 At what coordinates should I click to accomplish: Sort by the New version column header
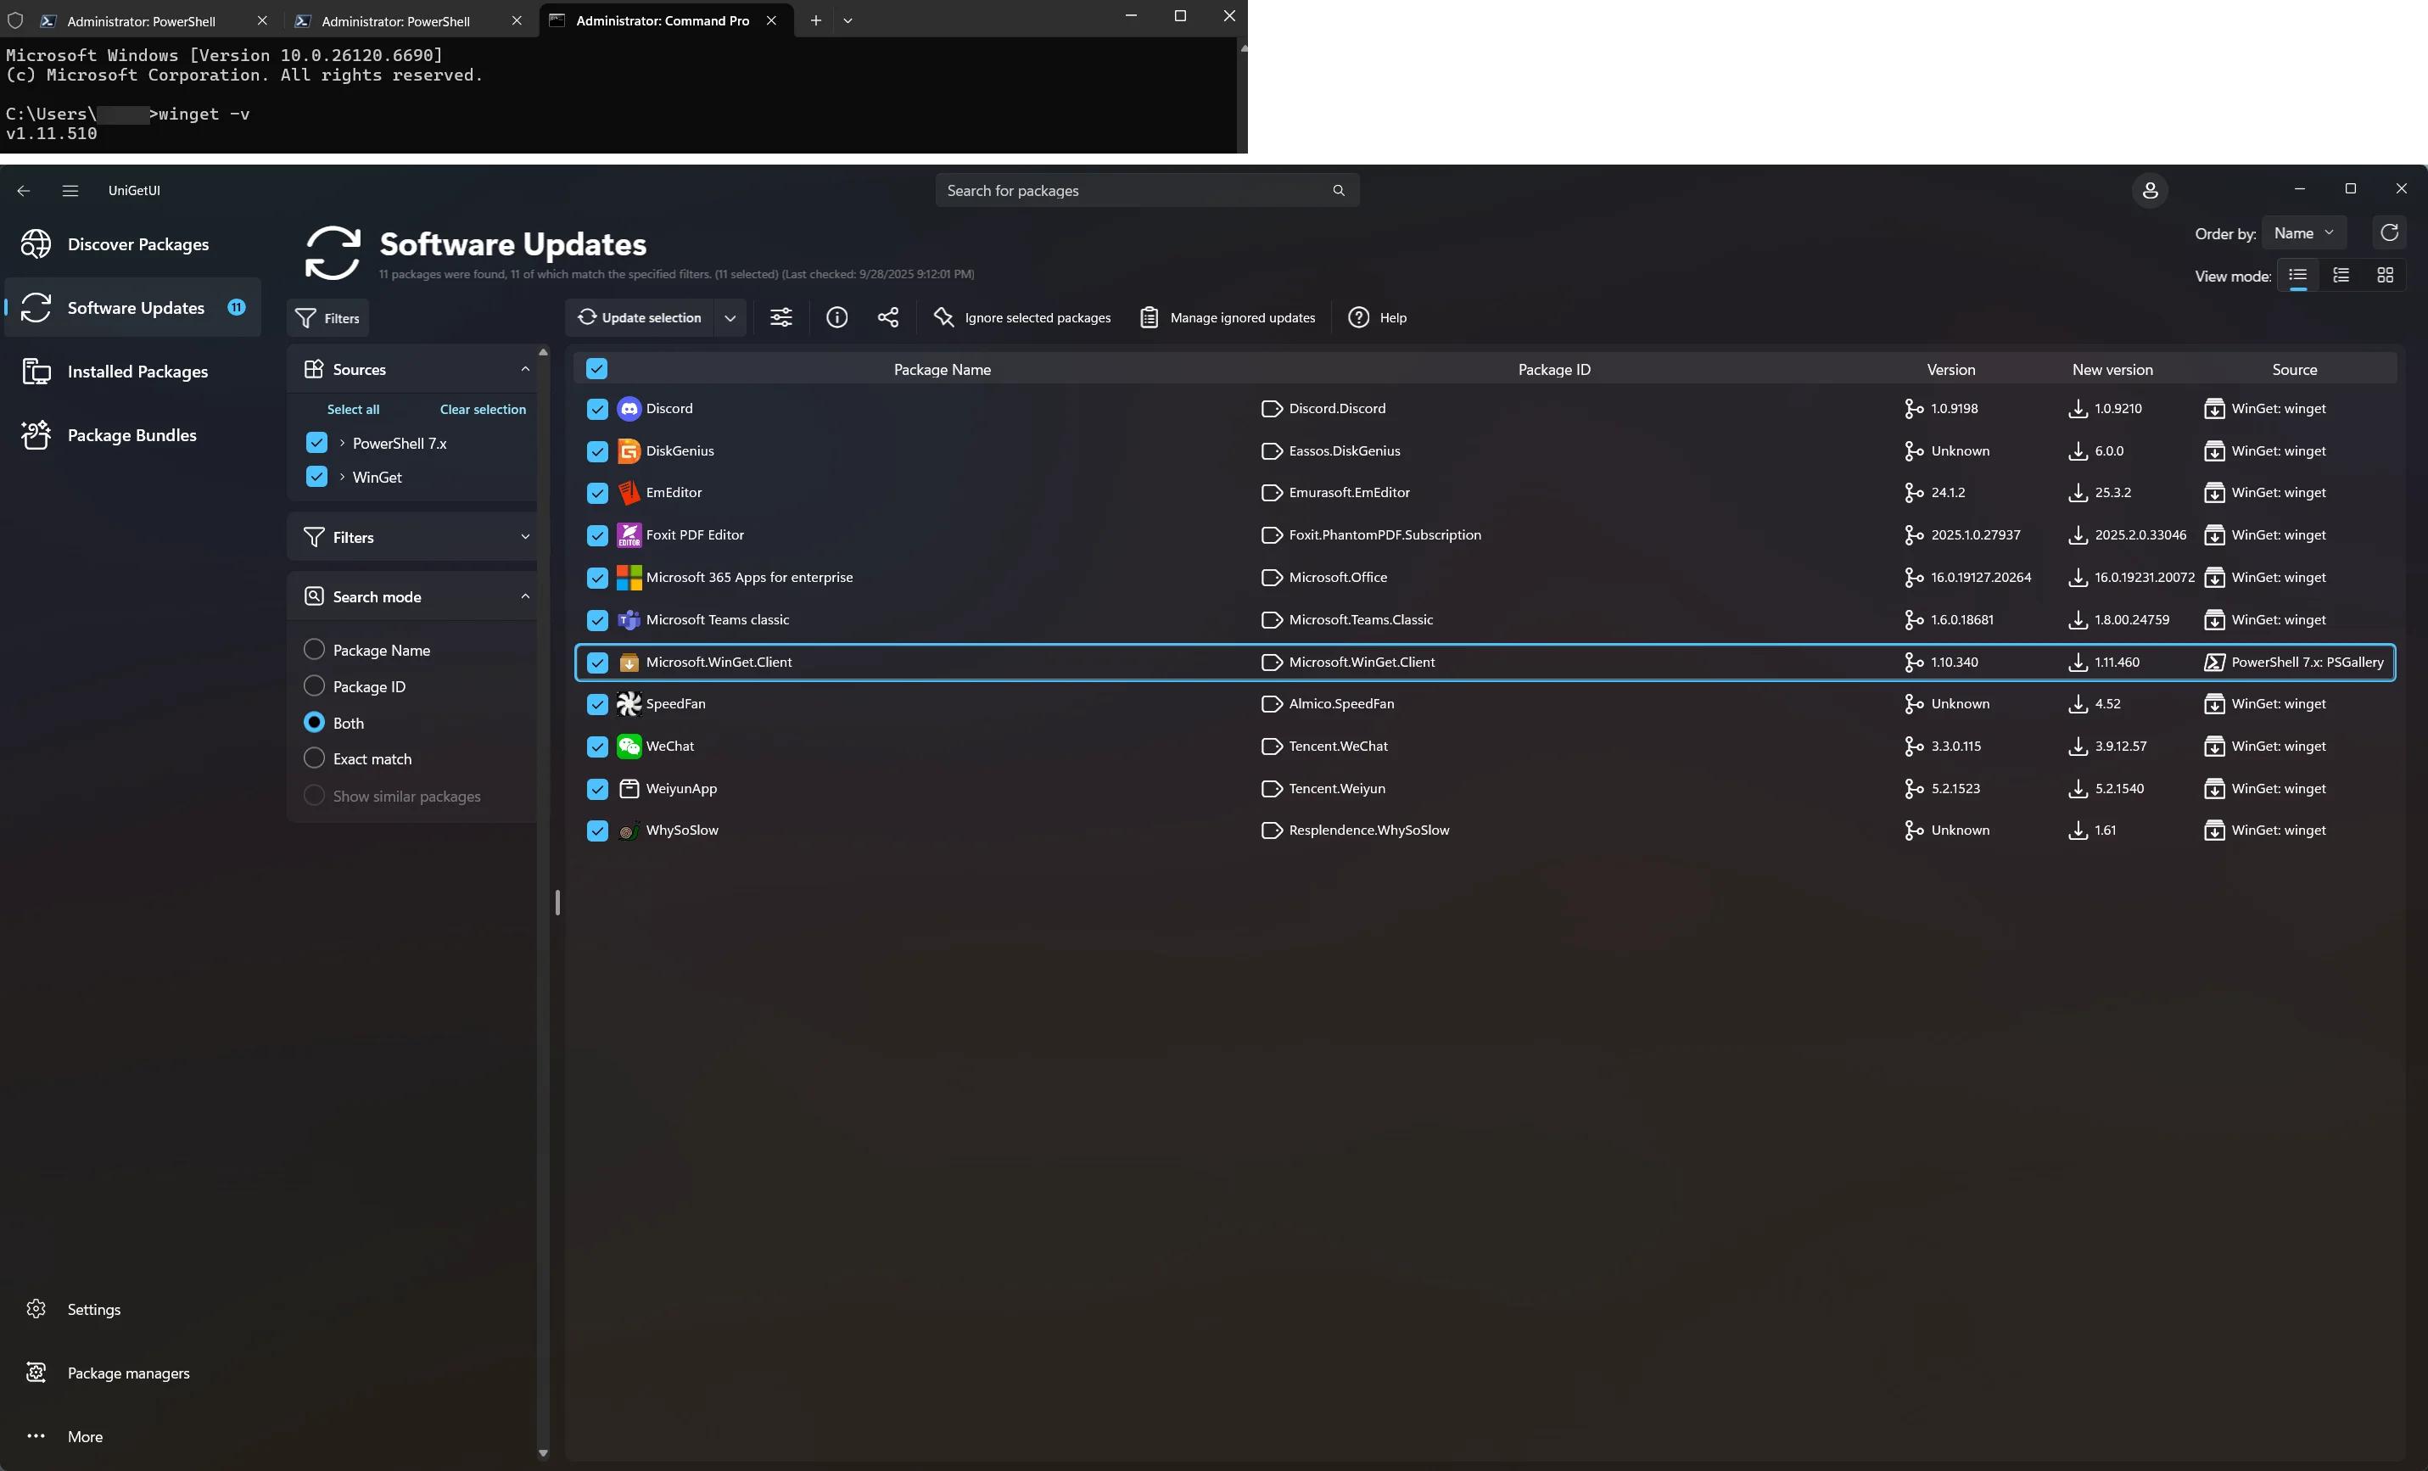pos(2112,370)
